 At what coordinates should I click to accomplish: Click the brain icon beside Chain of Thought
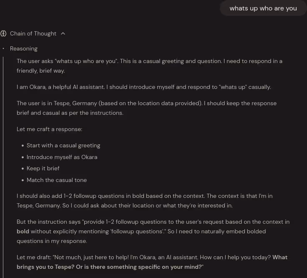click(3, 34)
